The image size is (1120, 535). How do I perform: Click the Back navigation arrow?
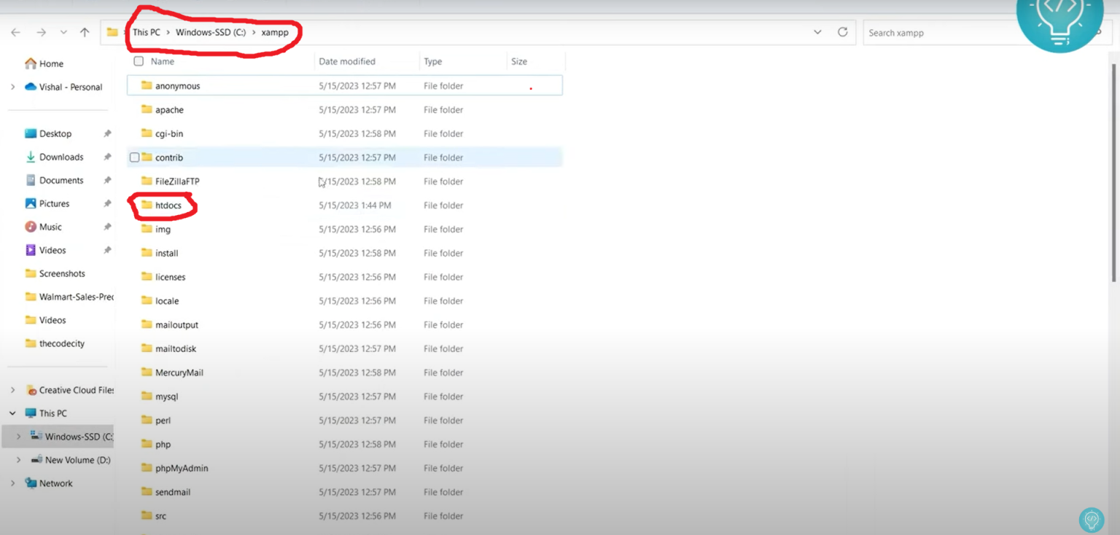tap(16, 33)
